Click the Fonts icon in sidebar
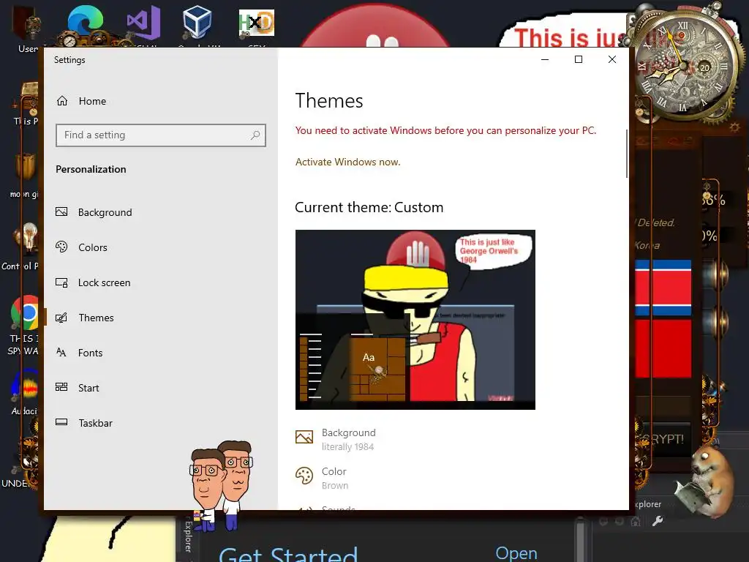 click(x=61, y=353)
